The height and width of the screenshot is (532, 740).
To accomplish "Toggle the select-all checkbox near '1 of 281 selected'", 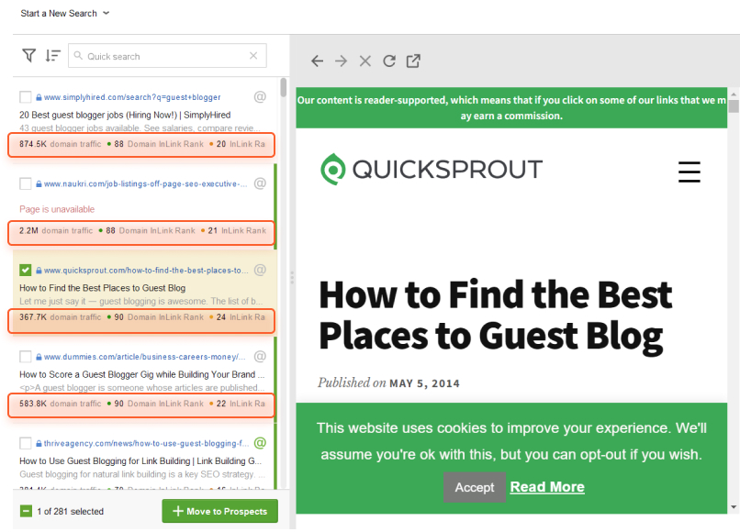I will pyautogui.click(x=26, y=511).
